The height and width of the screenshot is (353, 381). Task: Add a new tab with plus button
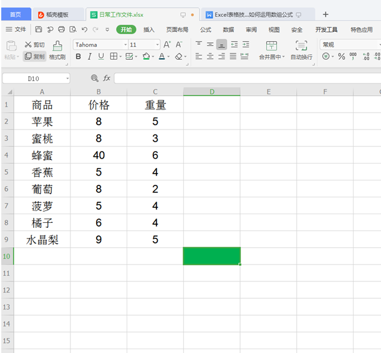326,14
